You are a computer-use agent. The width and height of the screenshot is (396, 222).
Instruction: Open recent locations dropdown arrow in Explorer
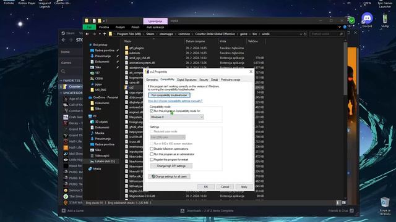click(x=100, y=34)
